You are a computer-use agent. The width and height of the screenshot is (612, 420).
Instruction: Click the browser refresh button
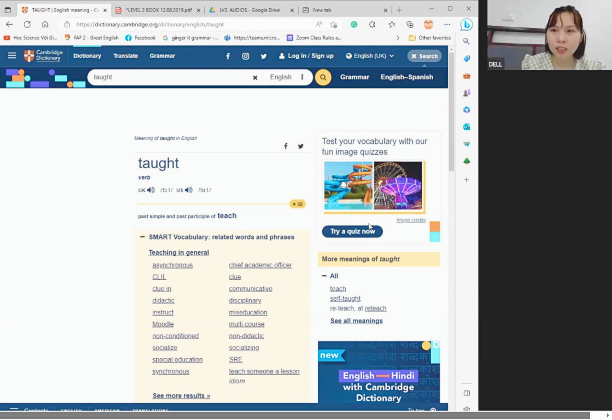(27, 24)
